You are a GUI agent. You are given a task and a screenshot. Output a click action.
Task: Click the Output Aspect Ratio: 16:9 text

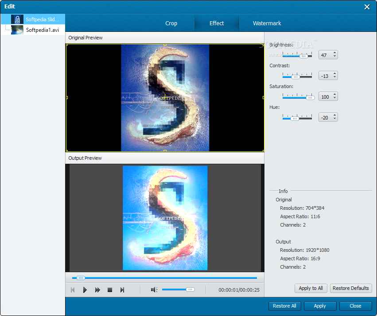click(x=300, y=258)
